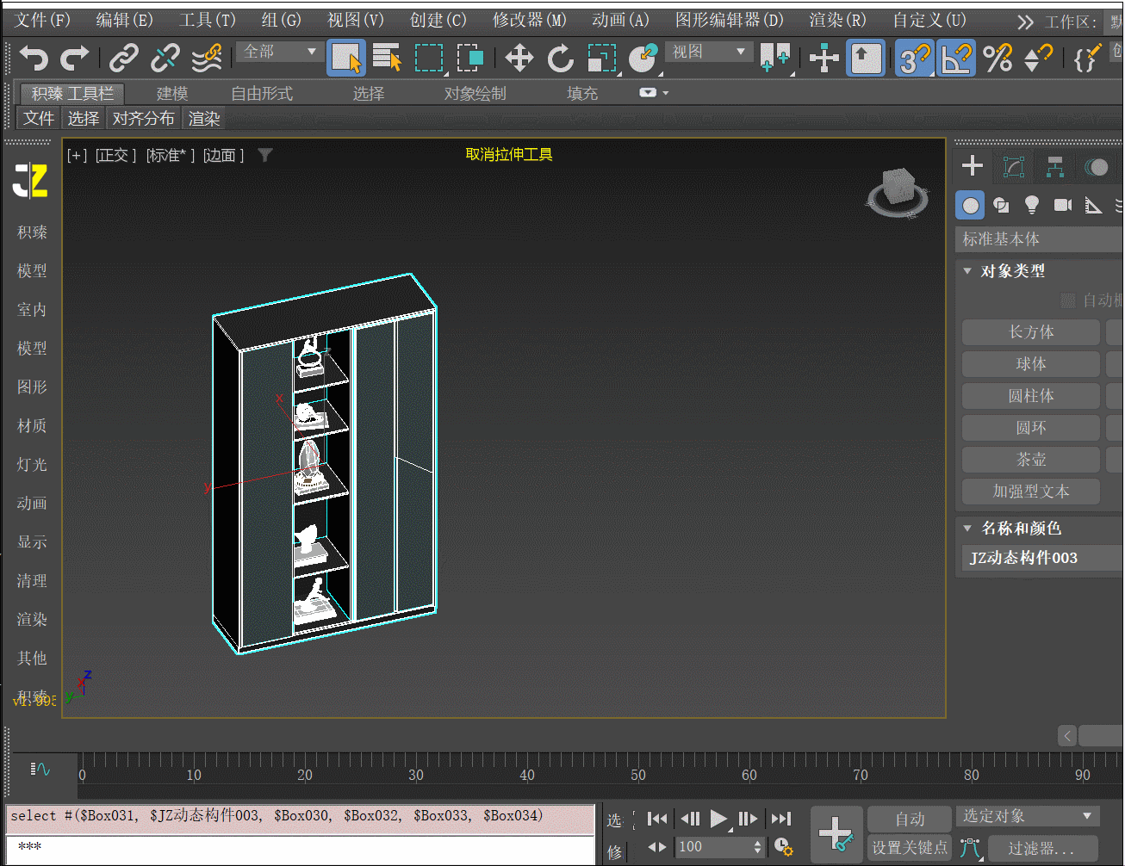Toggle the Key Mode button beside the frame field
The image size is (1125, 866).
657,847
